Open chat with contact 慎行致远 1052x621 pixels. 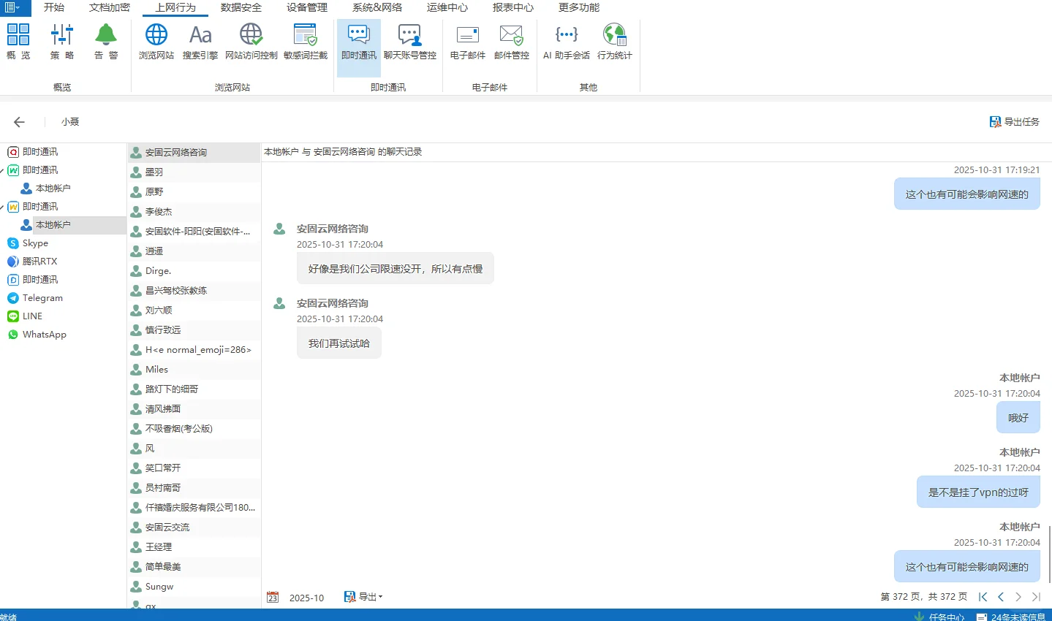194,329
